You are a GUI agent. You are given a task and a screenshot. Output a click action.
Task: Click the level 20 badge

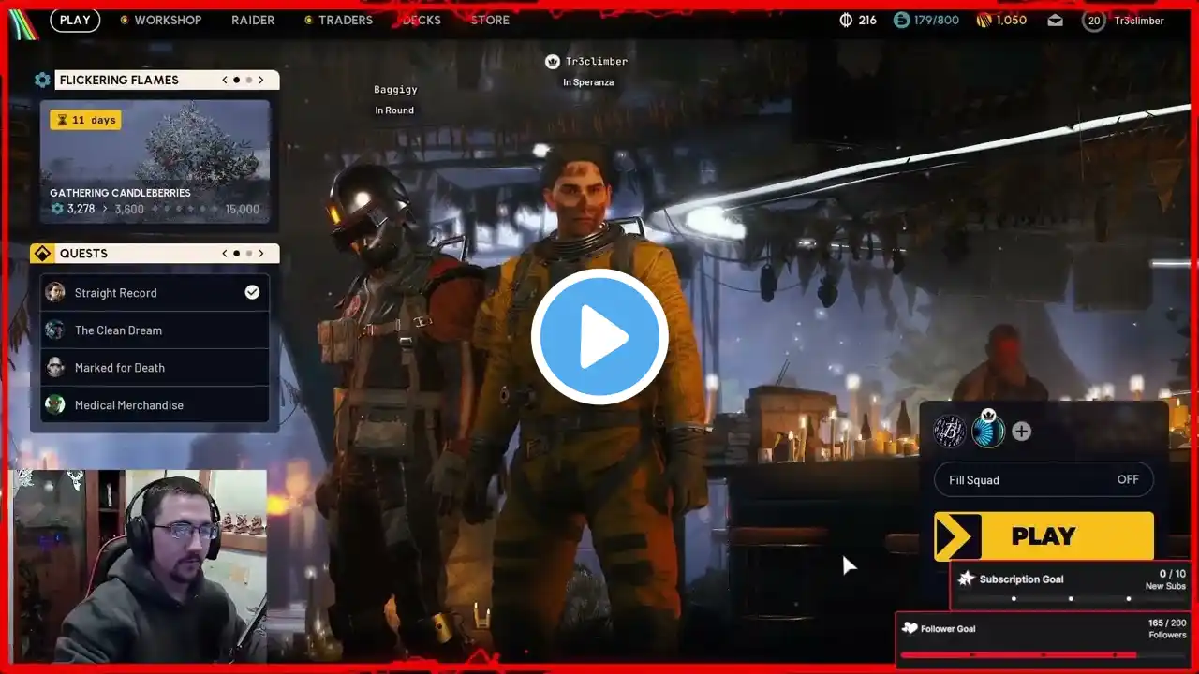1093,21
